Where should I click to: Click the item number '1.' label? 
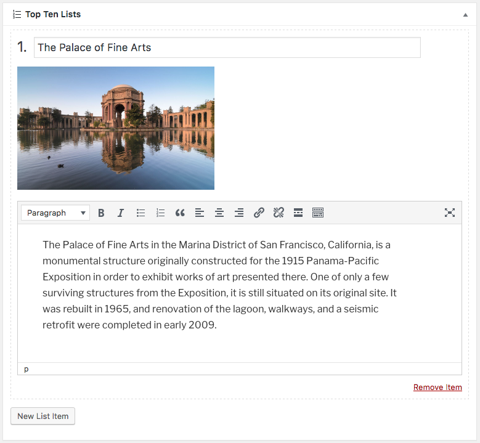(22, 47)
